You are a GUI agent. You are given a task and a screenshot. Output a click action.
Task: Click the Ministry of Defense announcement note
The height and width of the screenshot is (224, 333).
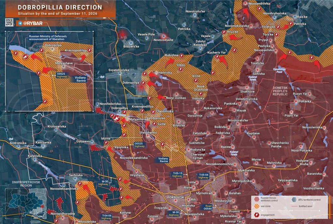(x=48, y=38)
